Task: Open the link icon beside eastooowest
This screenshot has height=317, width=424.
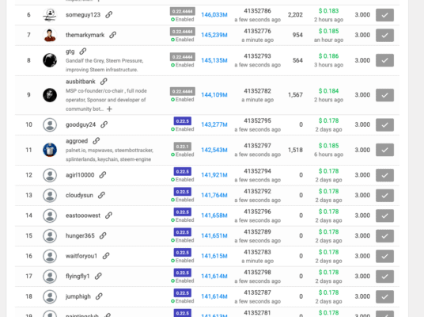Action: point(108,216)
